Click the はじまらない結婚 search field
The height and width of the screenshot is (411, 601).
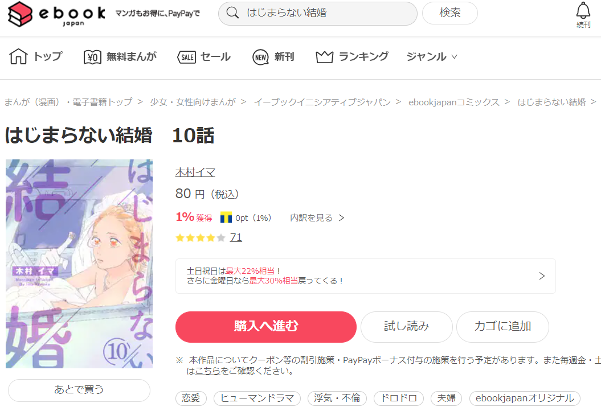point(318,13)
